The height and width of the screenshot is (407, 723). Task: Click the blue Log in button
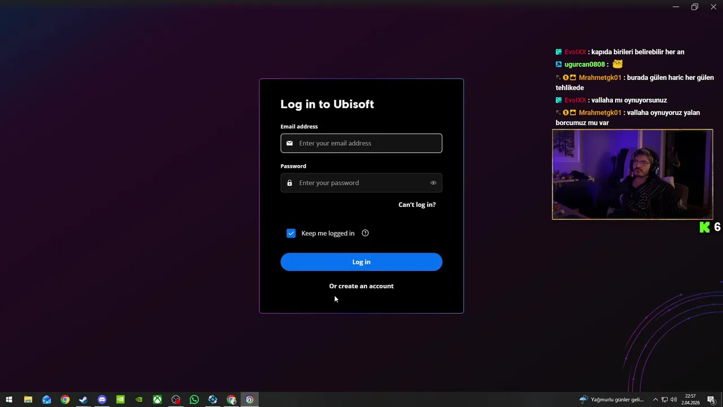click(x=361, y=262)
